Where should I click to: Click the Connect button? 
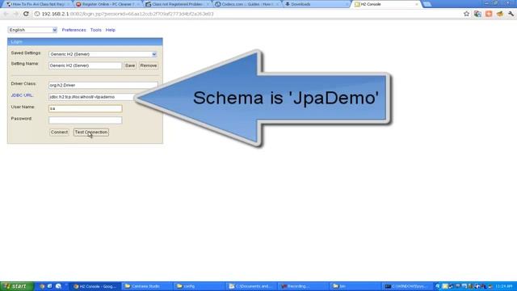coord(59,133)
